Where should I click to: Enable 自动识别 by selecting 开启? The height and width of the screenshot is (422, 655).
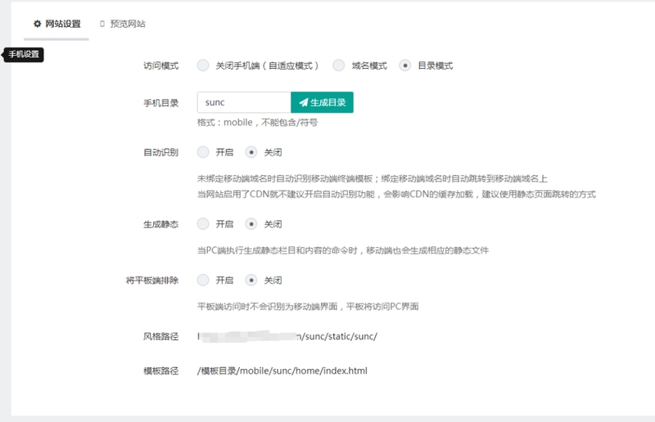click(203, 152)
